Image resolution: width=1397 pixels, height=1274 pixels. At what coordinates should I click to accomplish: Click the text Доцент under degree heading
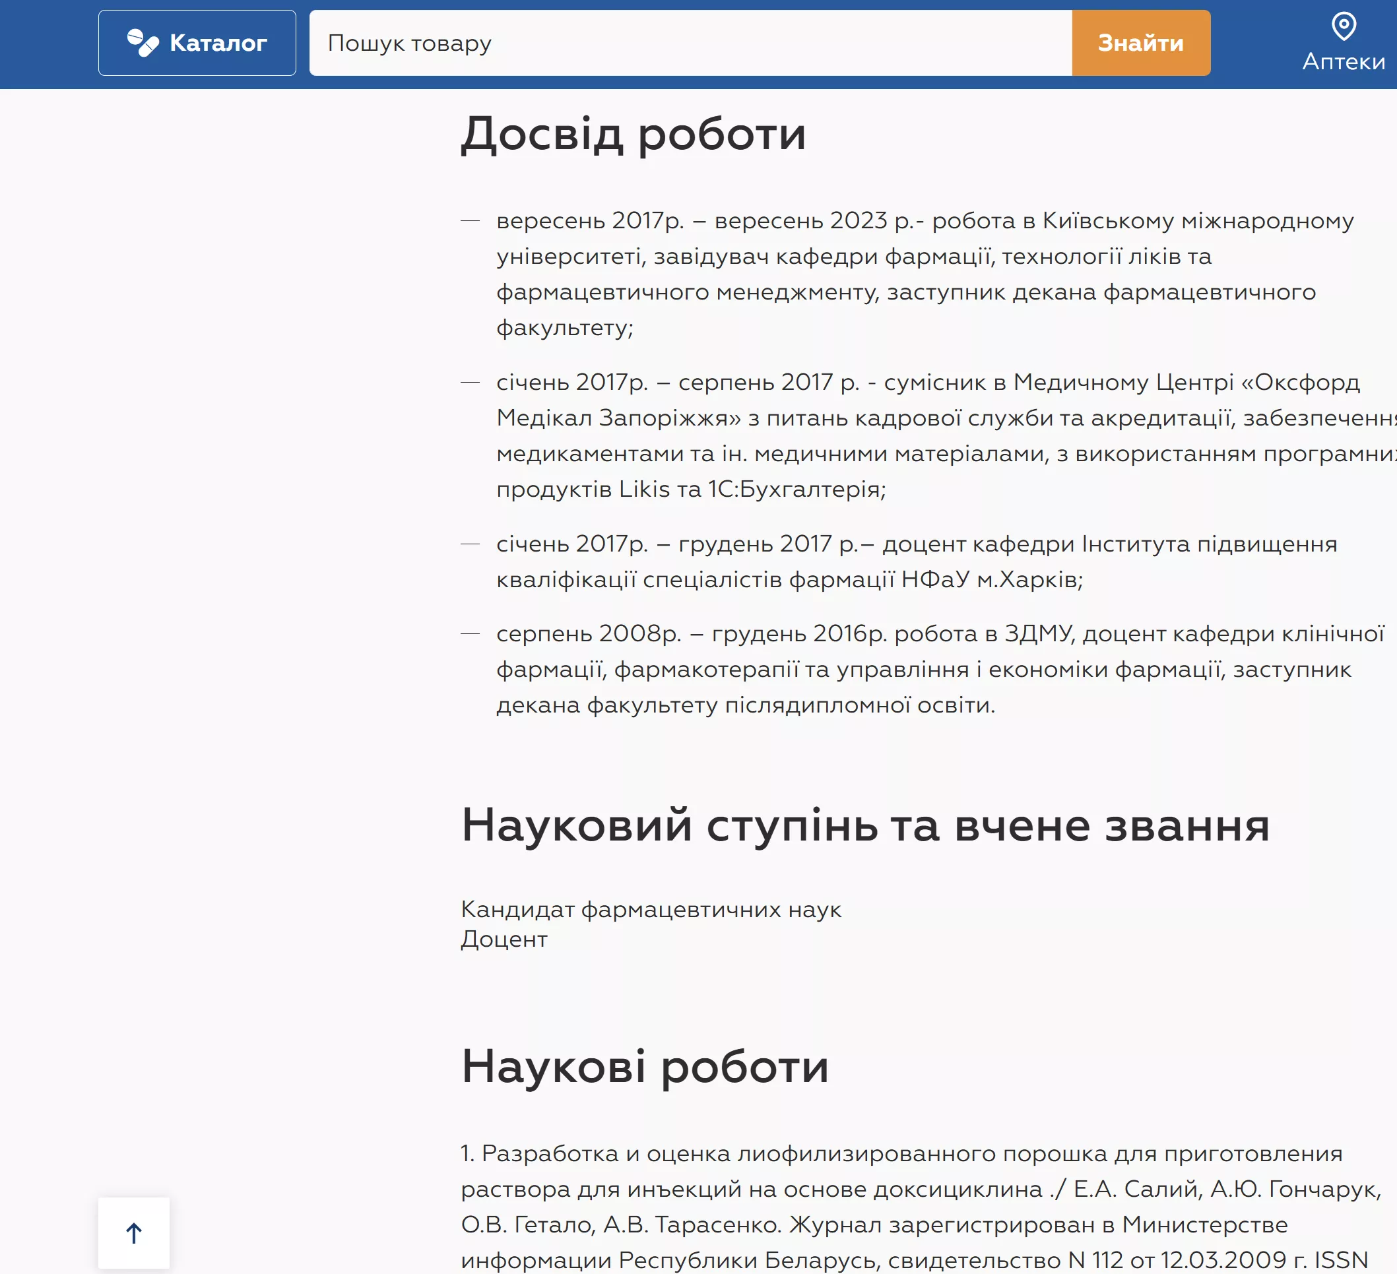click(504, 939)
